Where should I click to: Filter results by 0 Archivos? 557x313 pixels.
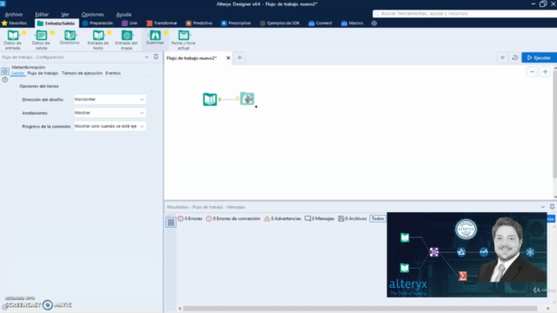pyautogui.click(x=352, y=218)
